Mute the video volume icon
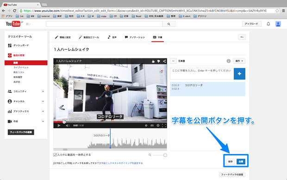This screenshot has width=287, height=180. click(68, 126)
